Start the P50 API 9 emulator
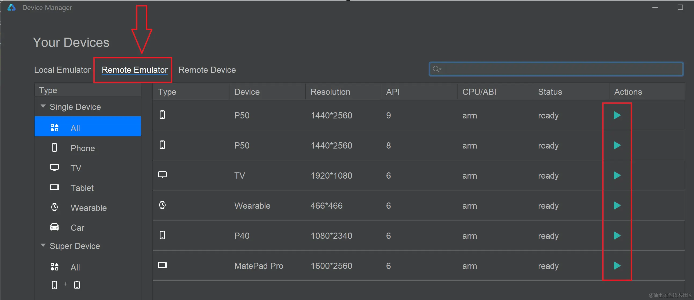694x300 pixels. tap(617, 115)
